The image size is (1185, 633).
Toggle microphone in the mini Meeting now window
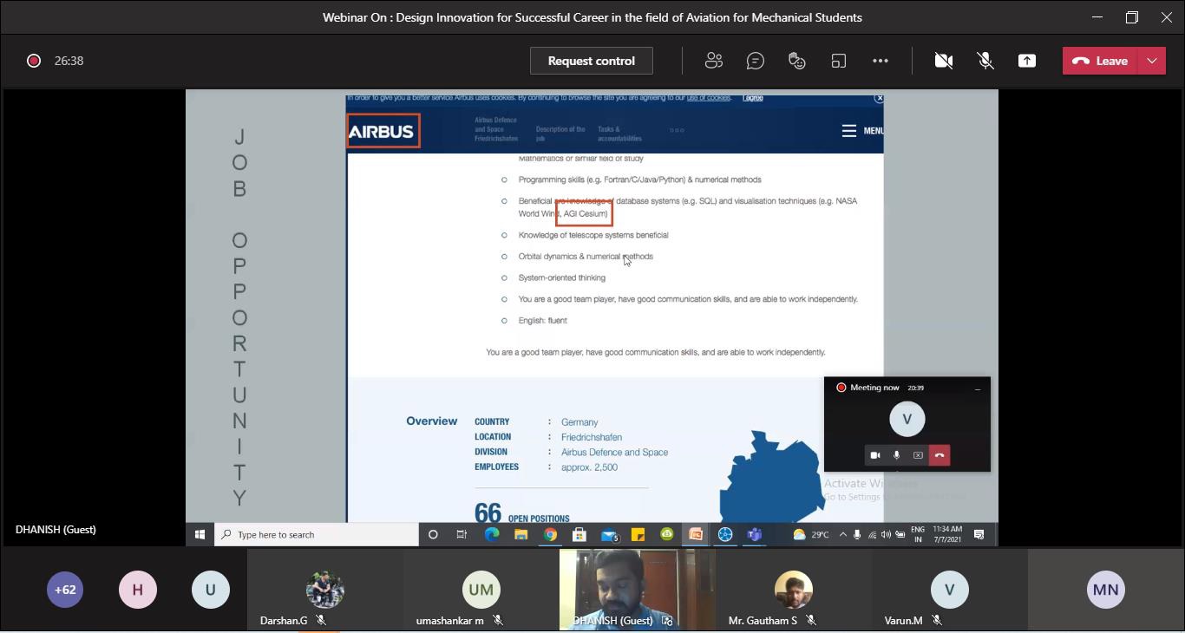tap(897, 455)
